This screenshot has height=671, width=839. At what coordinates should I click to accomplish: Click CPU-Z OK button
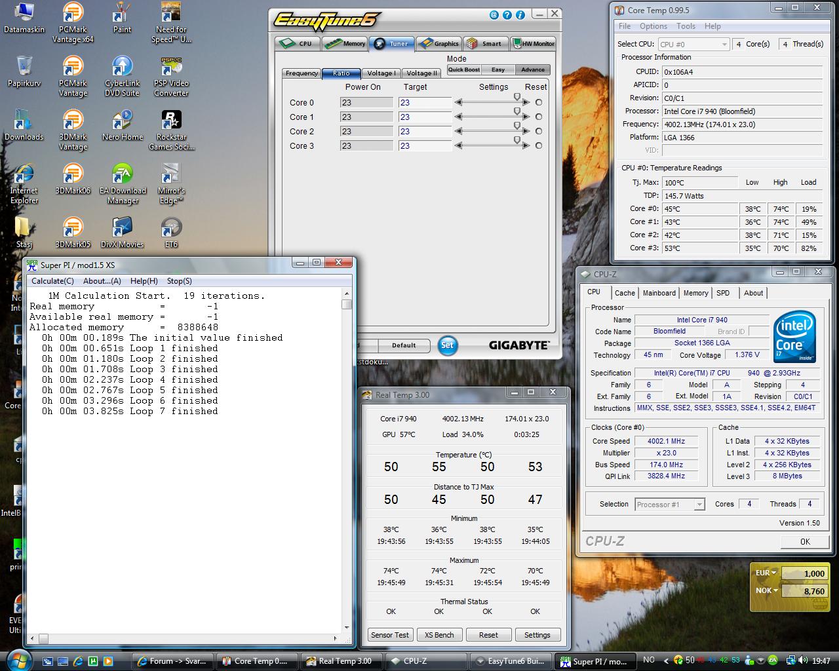coord(805,541)
